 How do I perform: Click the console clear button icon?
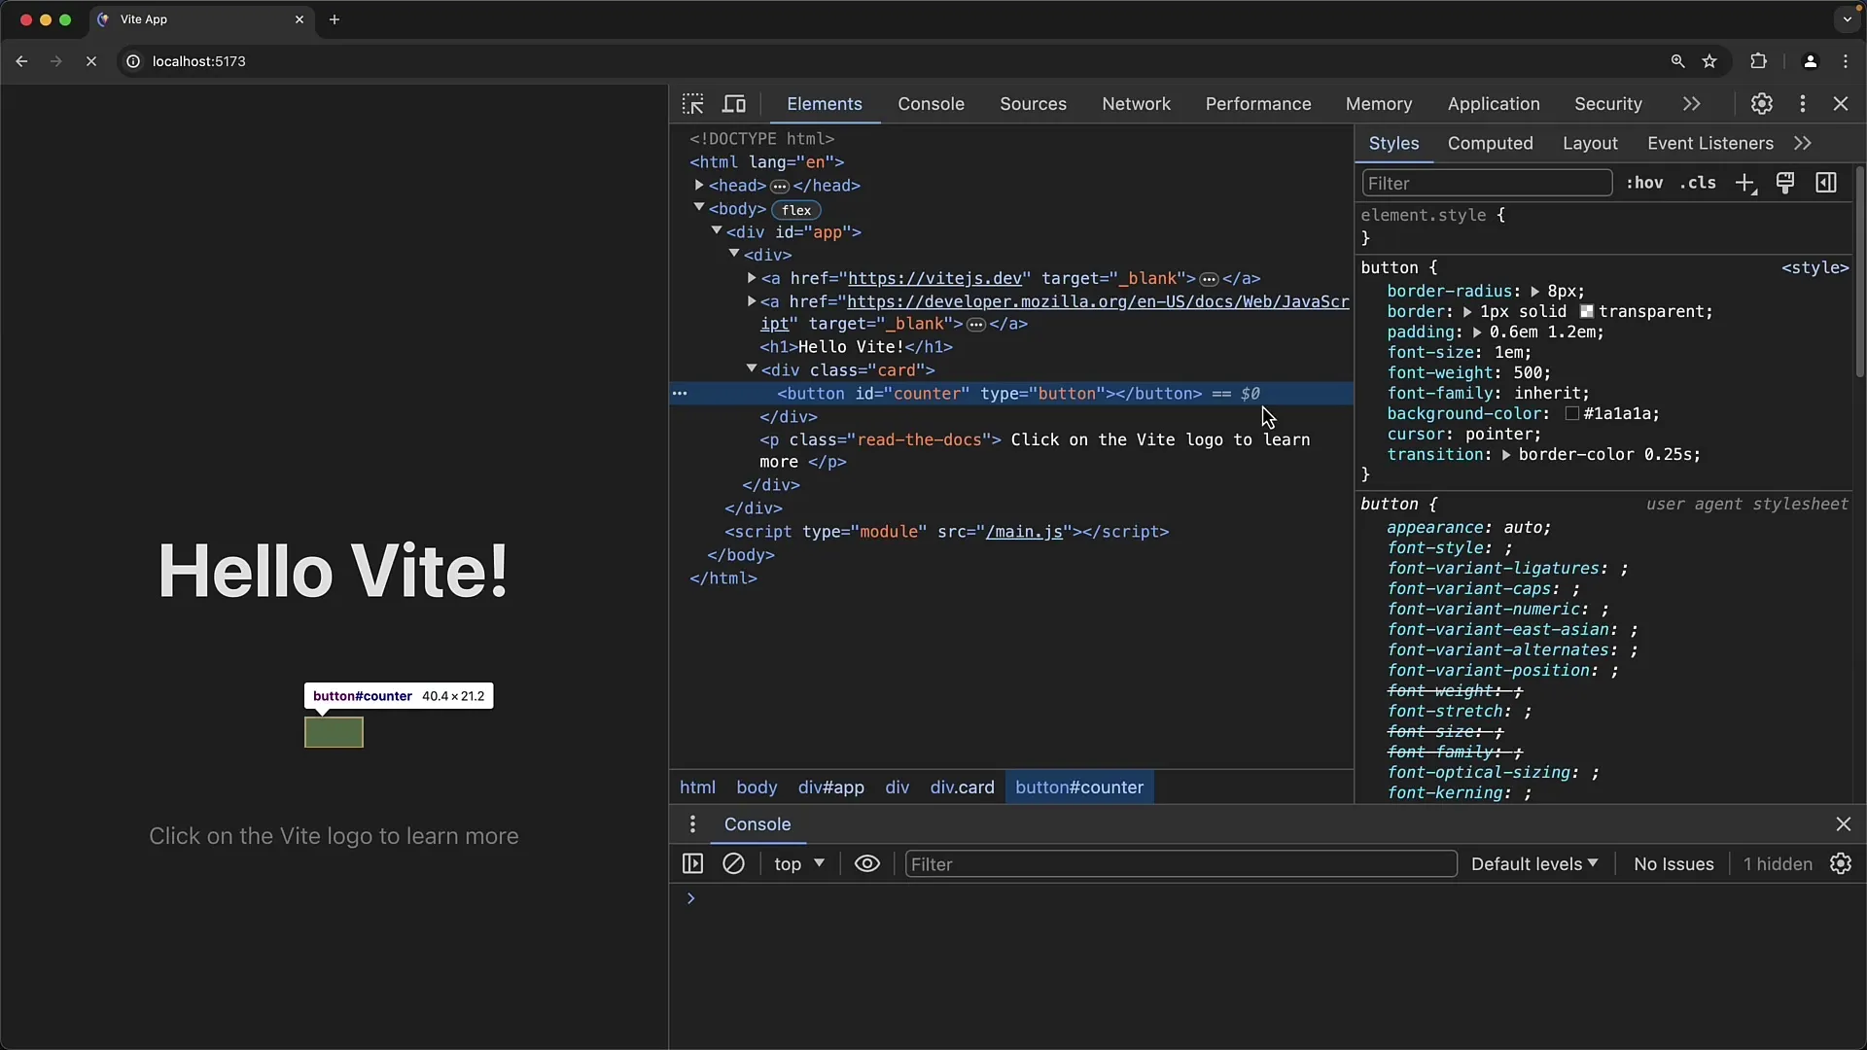733,862
